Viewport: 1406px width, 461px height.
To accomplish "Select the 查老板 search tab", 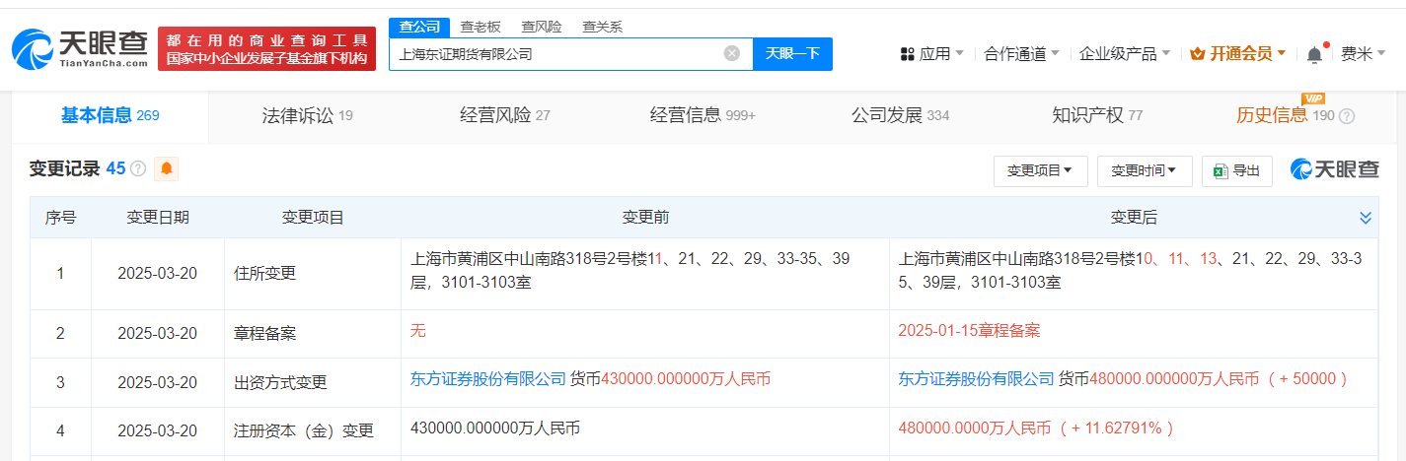I will [x=481, y=27].
